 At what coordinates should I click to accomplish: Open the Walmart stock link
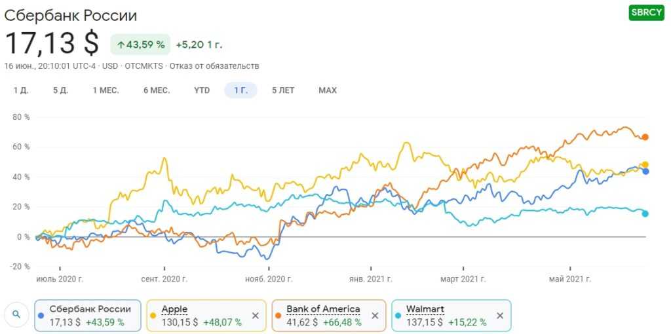click(x=424, y=309)
